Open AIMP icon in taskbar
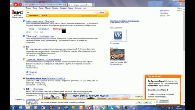 click(x=51, y=108)
